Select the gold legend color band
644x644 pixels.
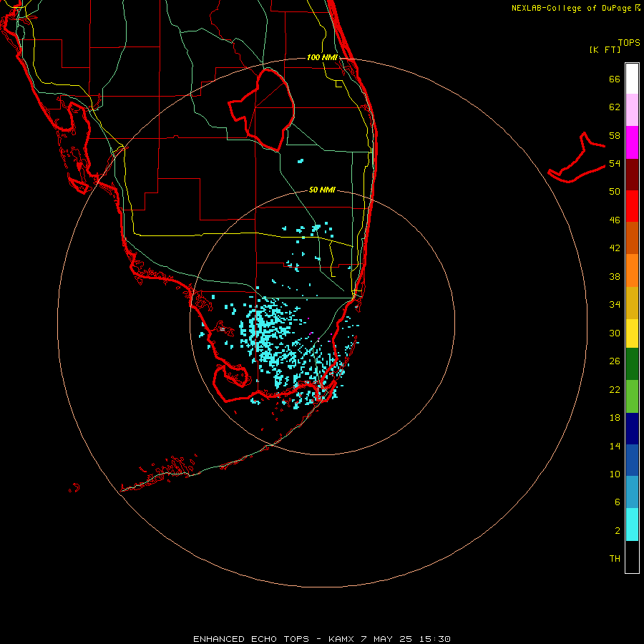[x=632, y=303]
